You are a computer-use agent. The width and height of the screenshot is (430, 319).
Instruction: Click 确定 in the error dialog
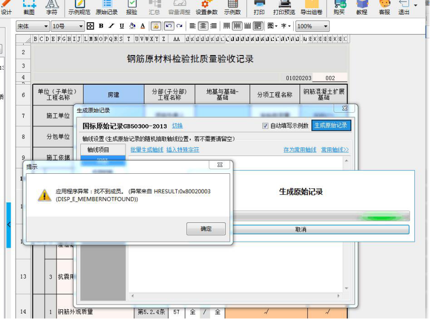(x=206, y=229)
